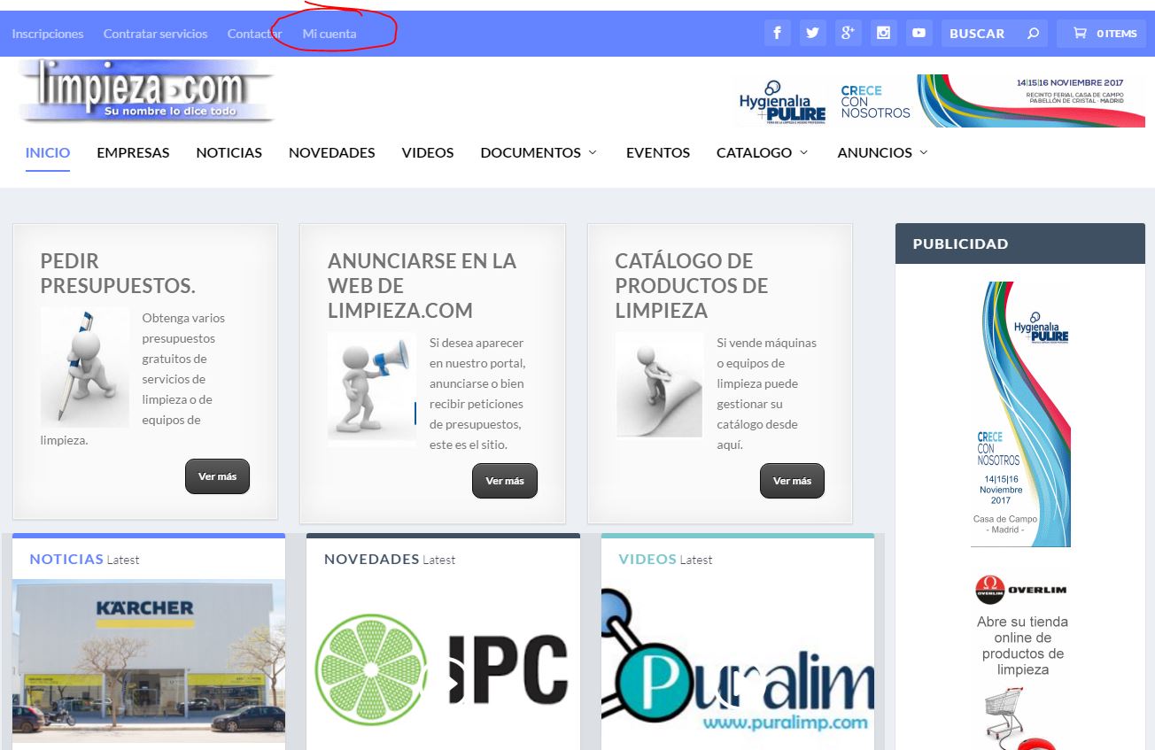The image size is (1155, 750).
Task: Open the vertical Hygienalia Pulire sidebar ad
Action: 1021,414
